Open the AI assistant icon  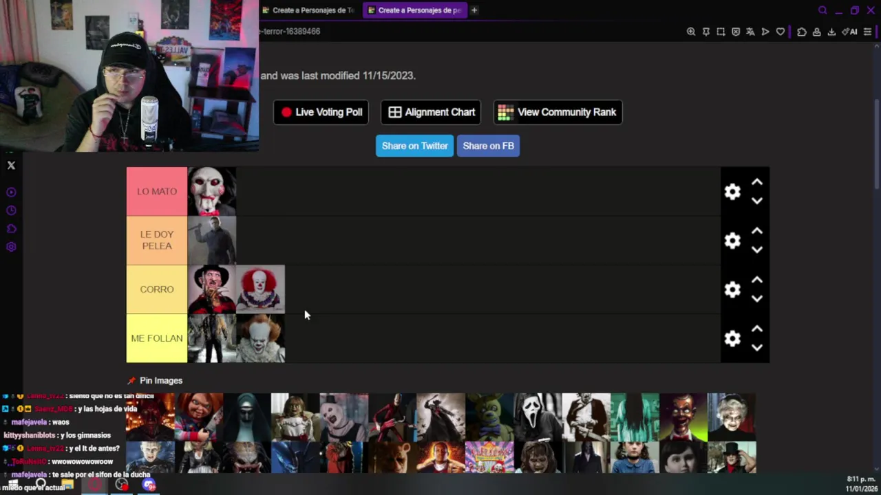tap(849, 32)
